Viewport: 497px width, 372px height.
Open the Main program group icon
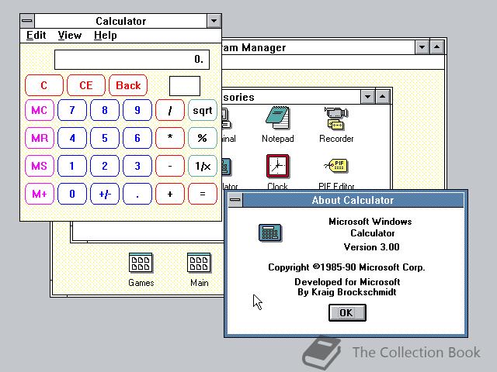[x=199, y=263]
